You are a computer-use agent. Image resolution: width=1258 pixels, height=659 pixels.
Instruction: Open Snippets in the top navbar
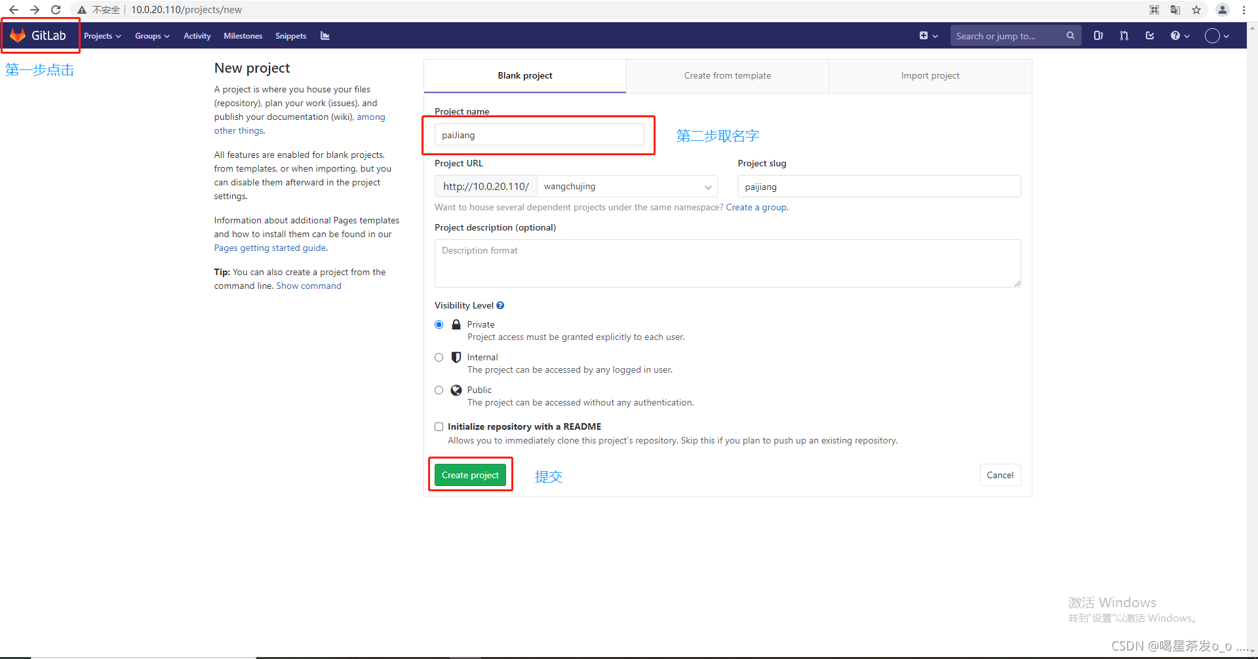click(x=291, y=36)
